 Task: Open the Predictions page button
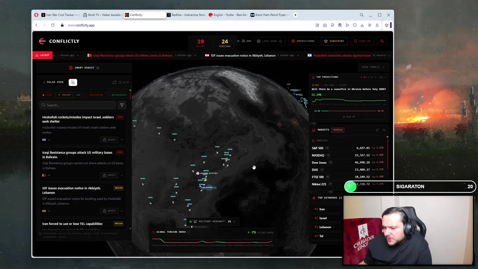tap(303, 41)
